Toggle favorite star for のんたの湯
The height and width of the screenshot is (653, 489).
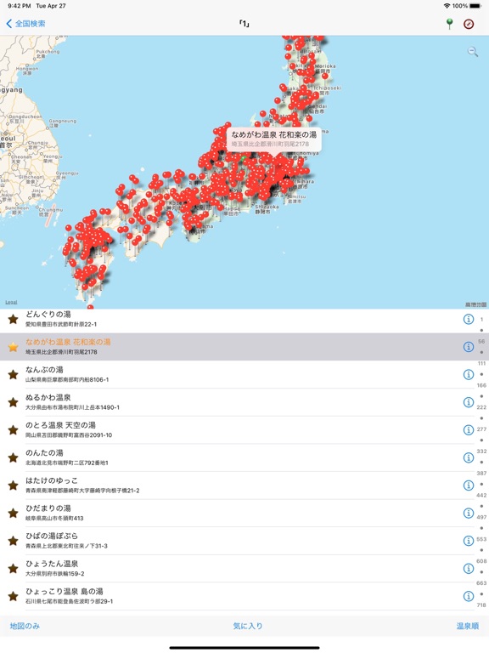(14, 457)
